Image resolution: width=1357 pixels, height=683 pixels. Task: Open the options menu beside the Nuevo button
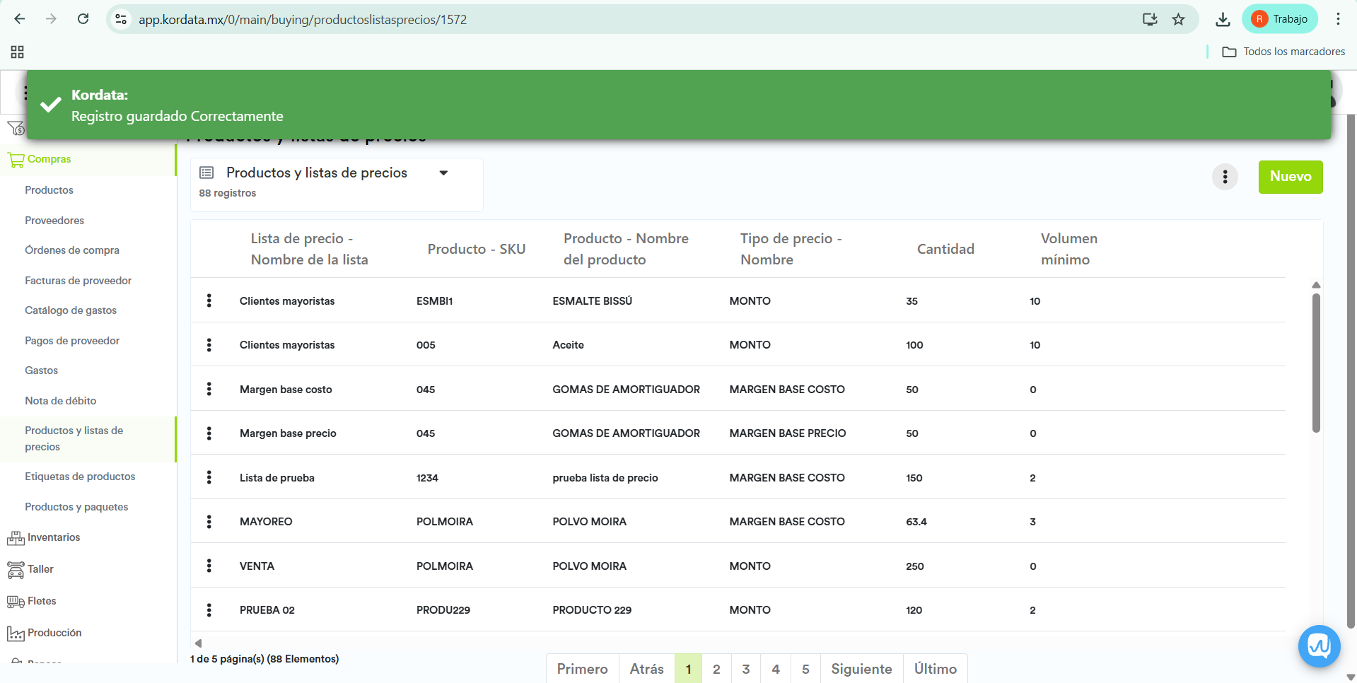pyautogui.click(x=1225, y=177)
